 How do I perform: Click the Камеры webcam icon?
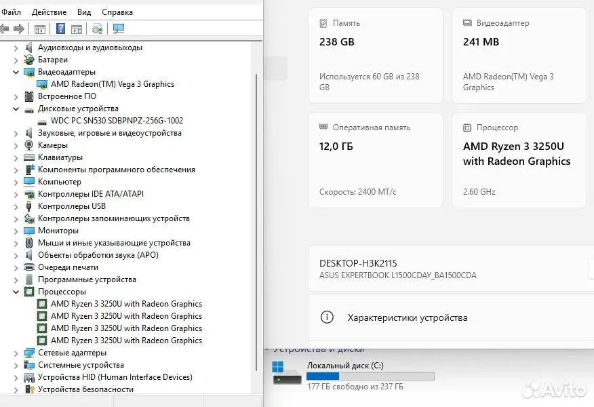(x=28, y=144)
